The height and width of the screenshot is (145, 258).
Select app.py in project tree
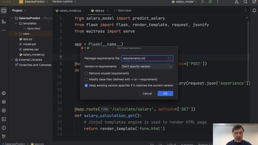pos(28,39)
